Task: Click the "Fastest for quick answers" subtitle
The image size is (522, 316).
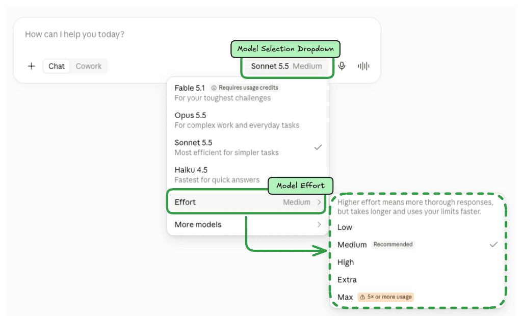Action: [217, 180]
